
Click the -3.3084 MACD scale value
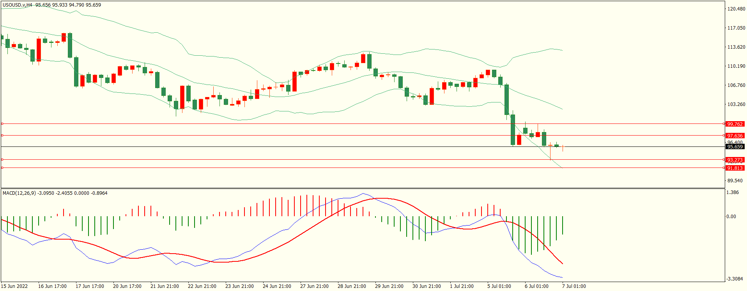click(735, 279)
